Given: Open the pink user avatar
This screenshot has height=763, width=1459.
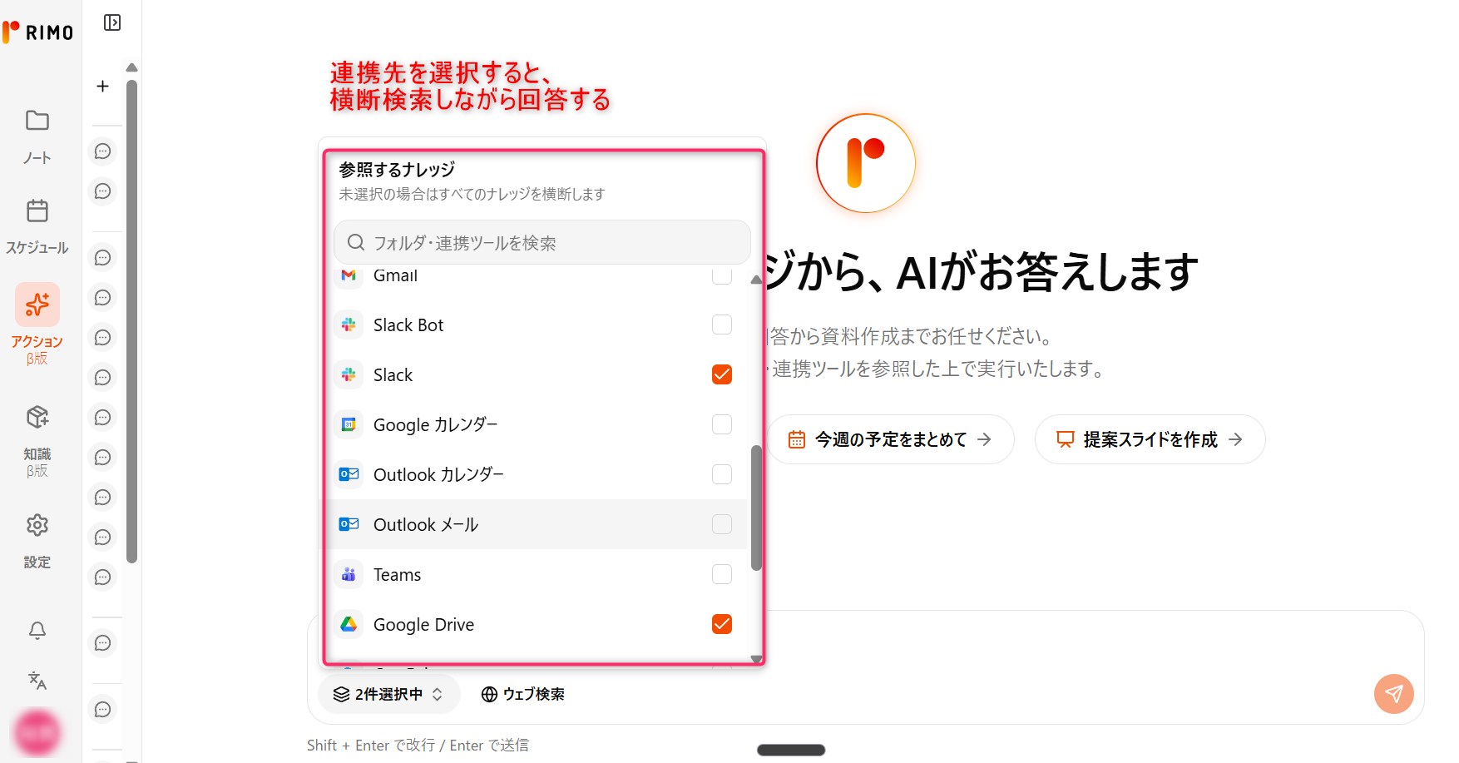Looking at the screenshot, I should click(x=37, y=733).
